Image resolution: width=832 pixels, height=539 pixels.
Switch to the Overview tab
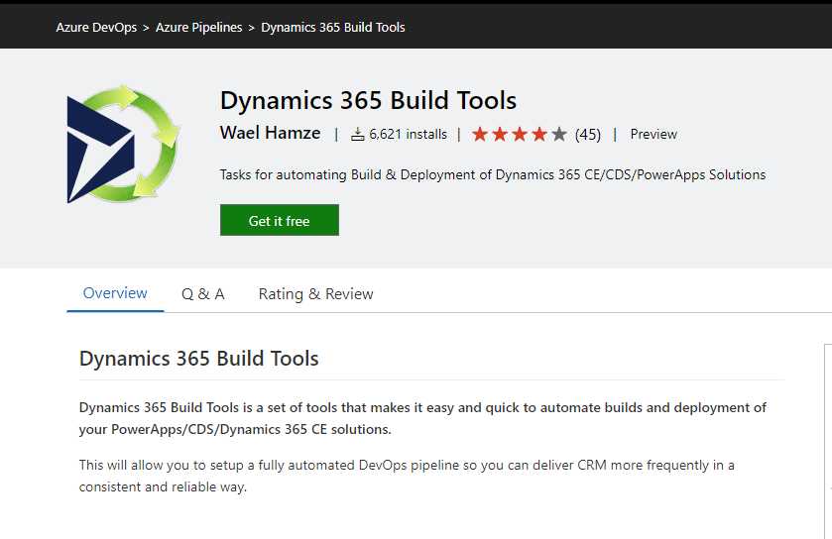coord(115,293)
